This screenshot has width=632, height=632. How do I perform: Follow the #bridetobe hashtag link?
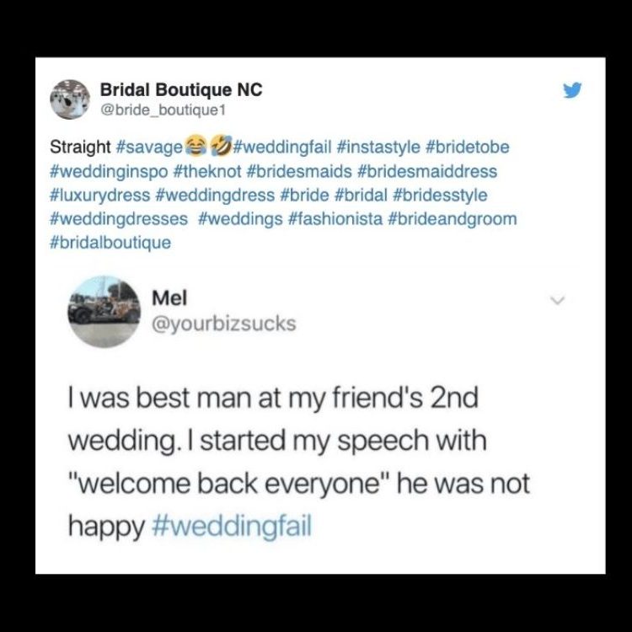coord(468,147)
